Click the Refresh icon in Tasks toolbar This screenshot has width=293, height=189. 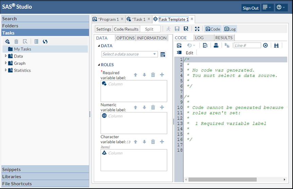tap(45, 41)
